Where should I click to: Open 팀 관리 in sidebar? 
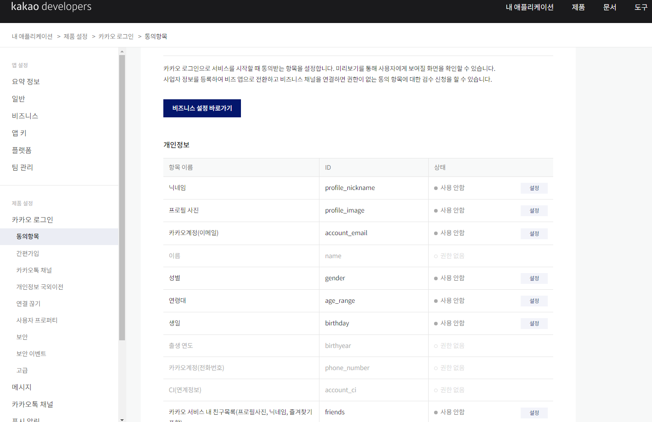point(22,167)
